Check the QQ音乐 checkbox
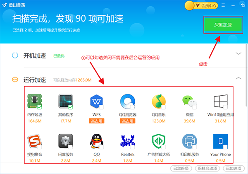 click(x=163, y=107)
